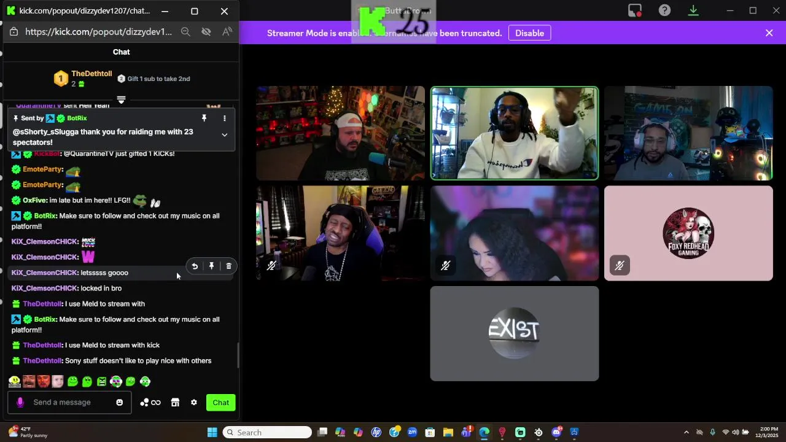Open TheDethtoll top gifter entry

coord(83,79)
